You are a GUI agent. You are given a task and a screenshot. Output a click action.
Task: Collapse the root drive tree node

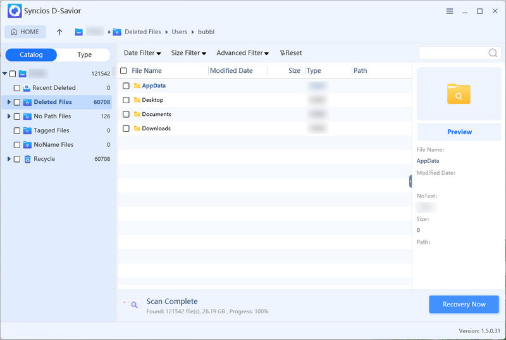coord(5,73)
